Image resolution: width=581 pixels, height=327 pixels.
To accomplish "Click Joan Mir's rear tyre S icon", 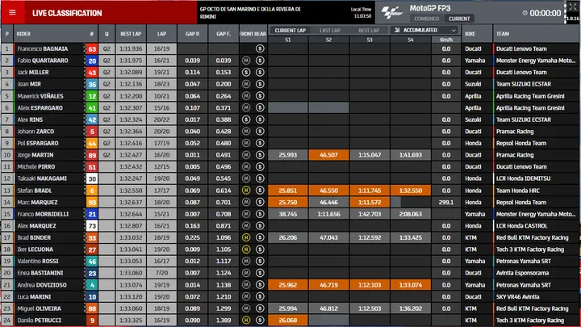I will [260, 84].
